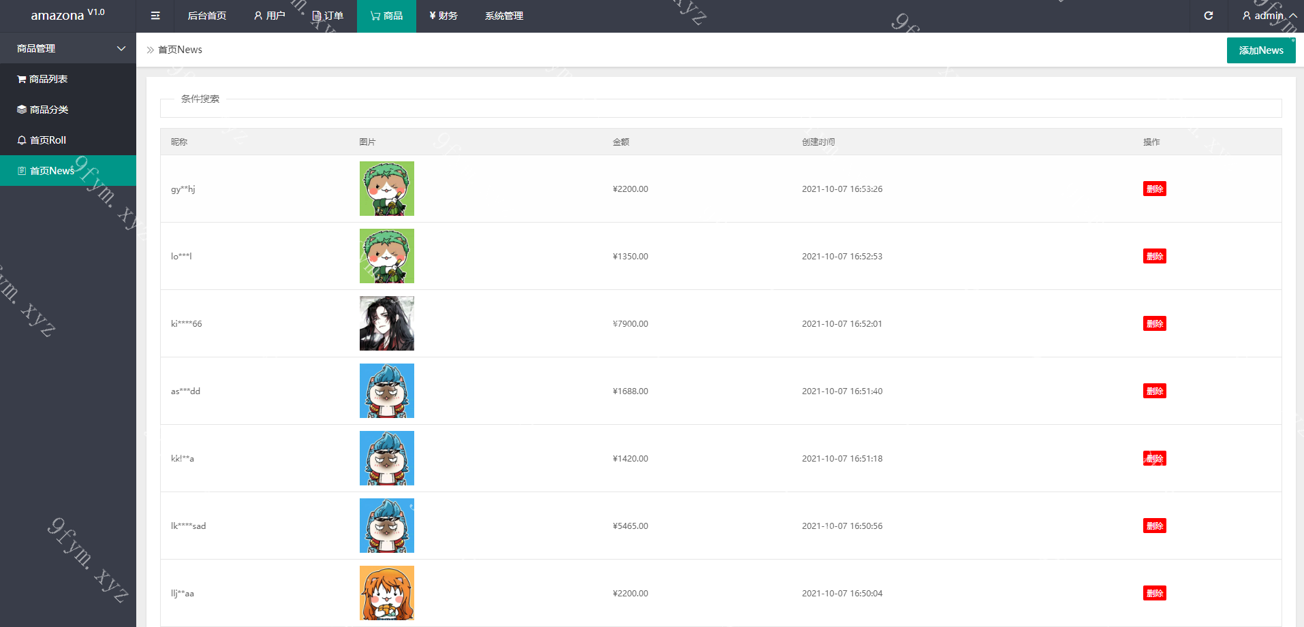Click the timestamp 2021-10-07 16:52:01
Viewport: 1304px width, 627px height.
(x=842, y=323)
